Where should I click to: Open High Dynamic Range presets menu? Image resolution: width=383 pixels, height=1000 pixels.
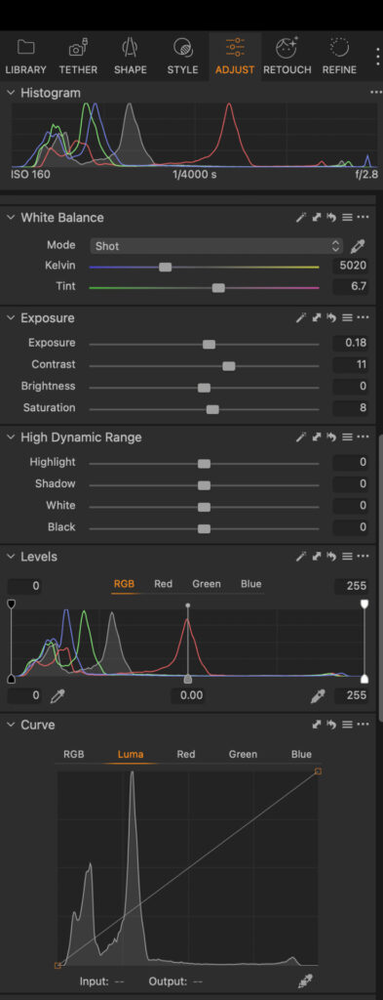click(x=347, y=437)
